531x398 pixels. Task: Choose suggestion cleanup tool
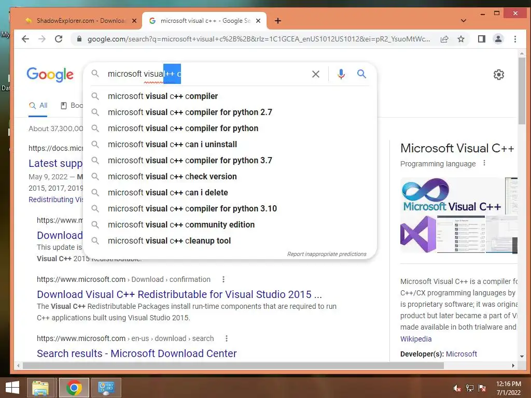pyautogui.click(x=230, y=240)
